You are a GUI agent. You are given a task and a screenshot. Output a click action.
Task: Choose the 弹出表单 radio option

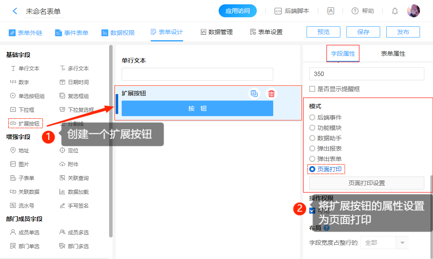(312, 159)
